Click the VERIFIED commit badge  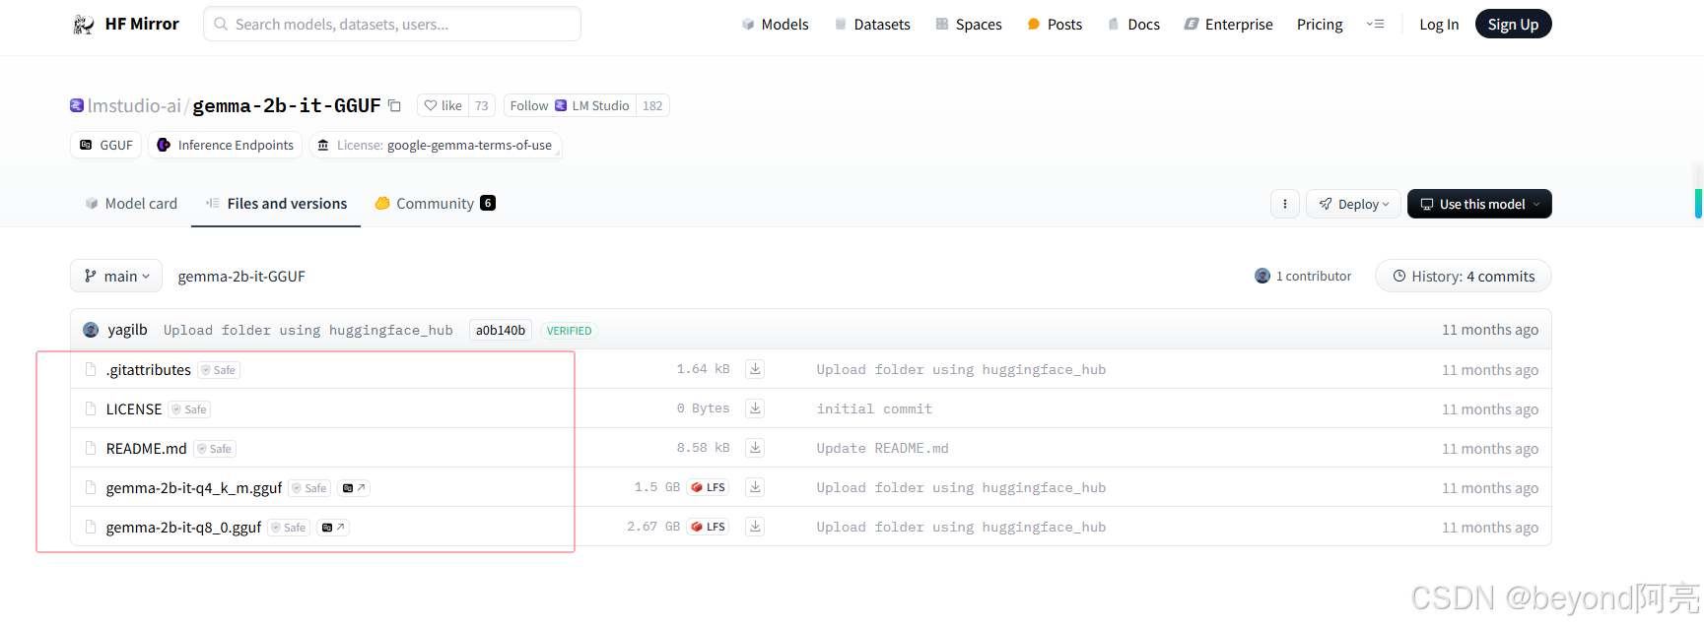tap(570, 331)
